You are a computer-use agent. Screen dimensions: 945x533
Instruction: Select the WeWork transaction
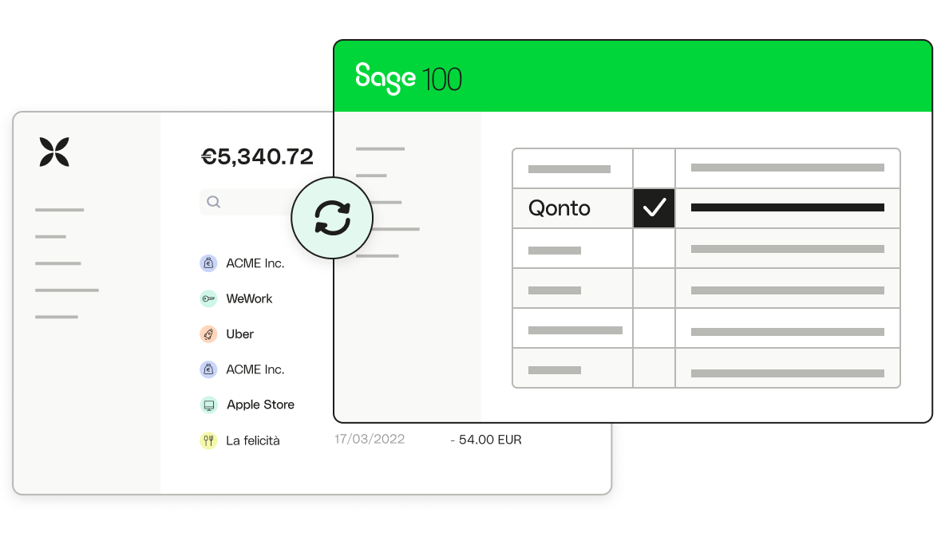(x=249, y=298)
